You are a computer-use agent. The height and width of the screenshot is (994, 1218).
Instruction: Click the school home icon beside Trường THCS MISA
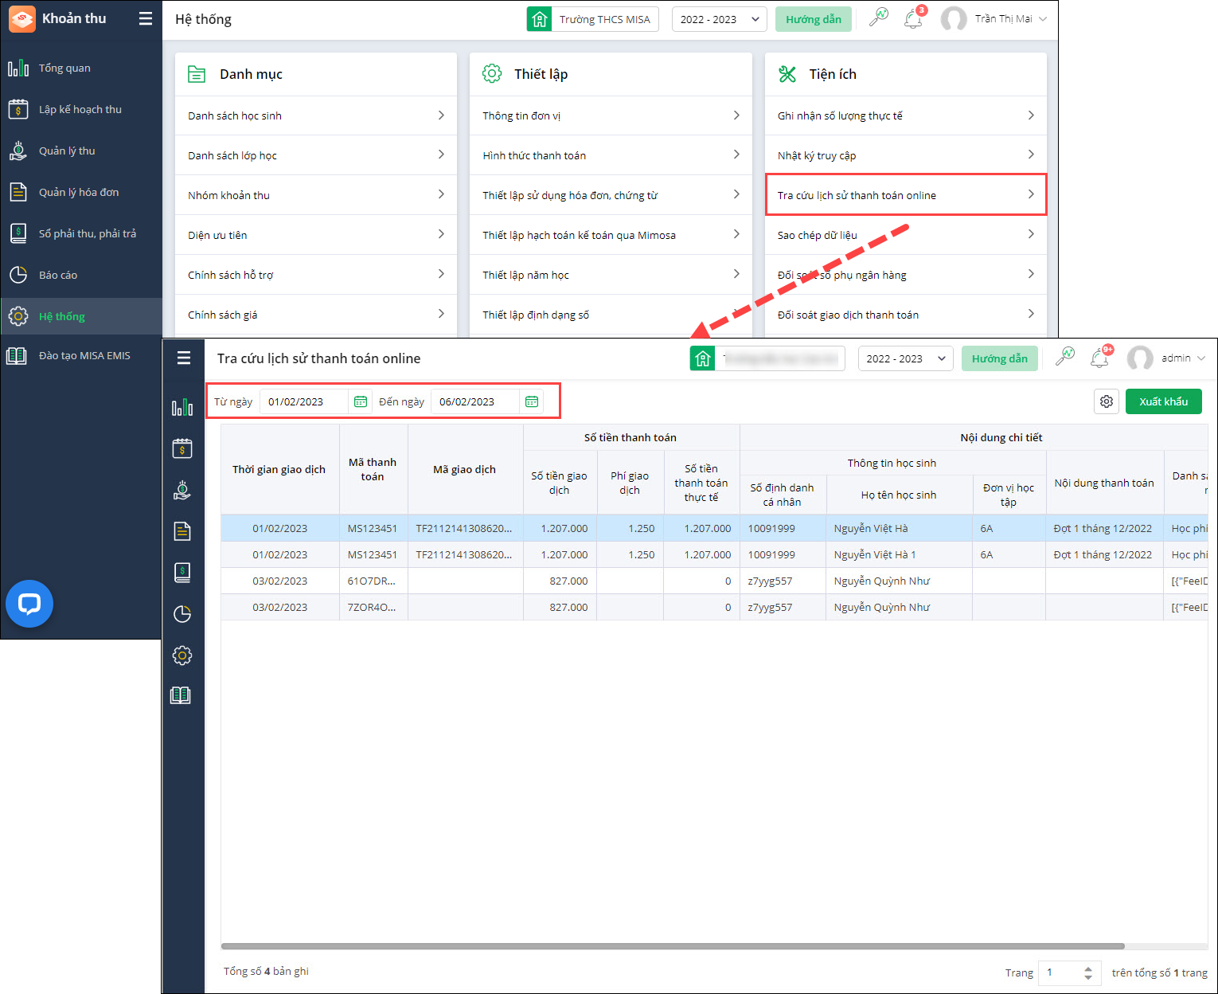coord(540,19)
